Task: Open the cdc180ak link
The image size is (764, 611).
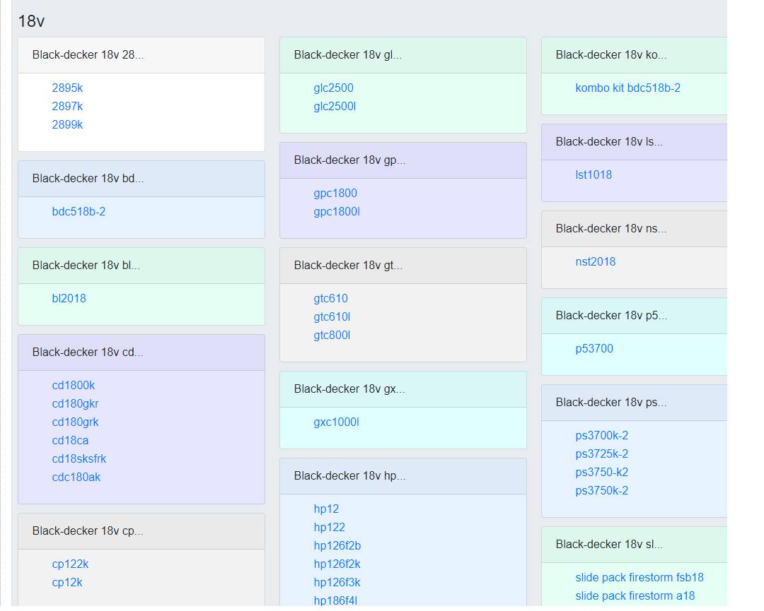Action: pyautogui.click(x=76, y=477)
